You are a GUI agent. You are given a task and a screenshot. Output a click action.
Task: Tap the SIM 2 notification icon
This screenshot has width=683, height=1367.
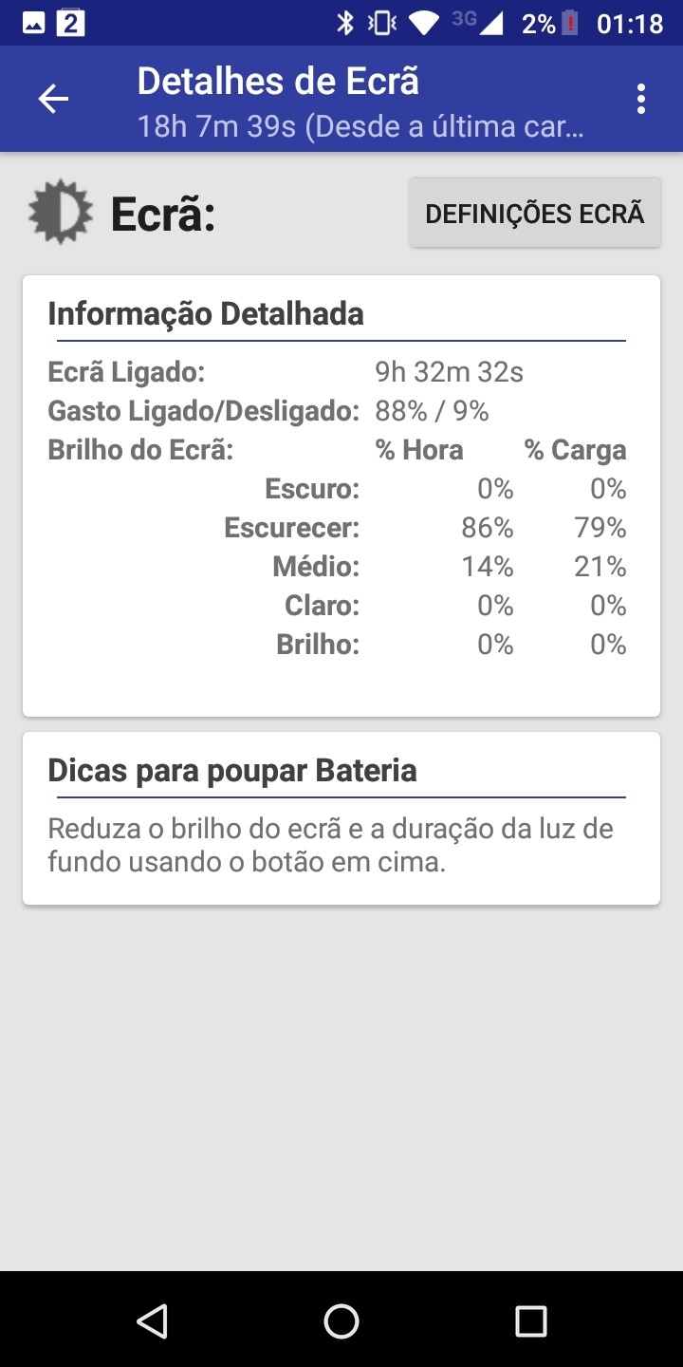click(71, 23)
